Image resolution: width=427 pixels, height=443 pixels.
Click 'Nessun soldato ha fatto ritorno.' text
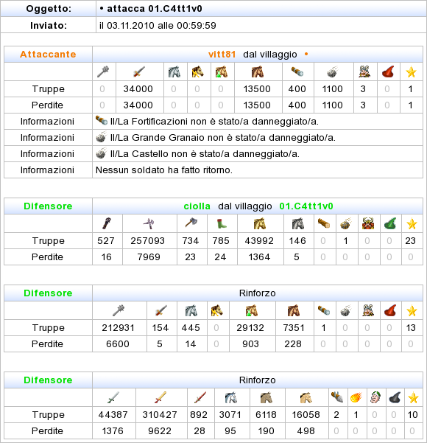click(164, 170)
